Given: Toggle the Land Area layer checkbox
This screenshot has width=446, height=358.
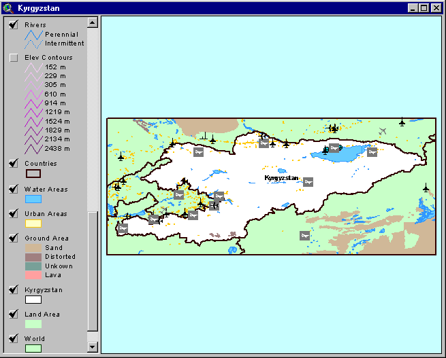Looking at the screenshot, I should pos(14,315).
